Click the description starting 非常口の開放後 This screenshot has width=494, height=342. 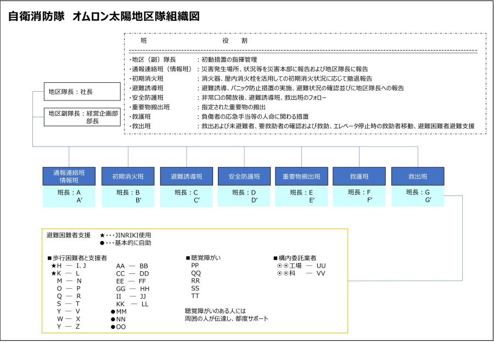point(264,98)
